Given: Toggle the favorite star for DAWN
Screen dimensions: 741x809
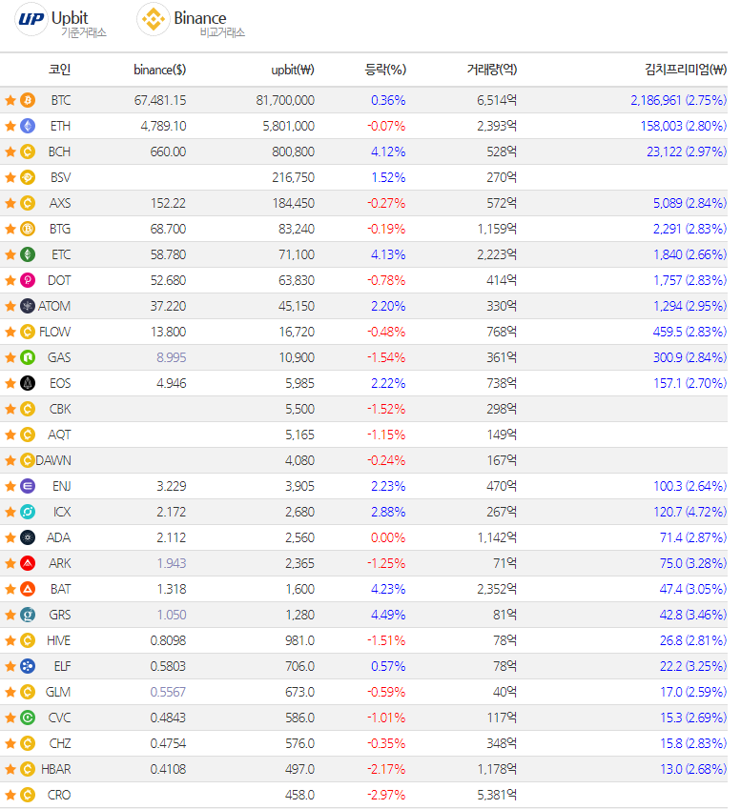Looking at the screenshot, I should [x=10, y=460].
